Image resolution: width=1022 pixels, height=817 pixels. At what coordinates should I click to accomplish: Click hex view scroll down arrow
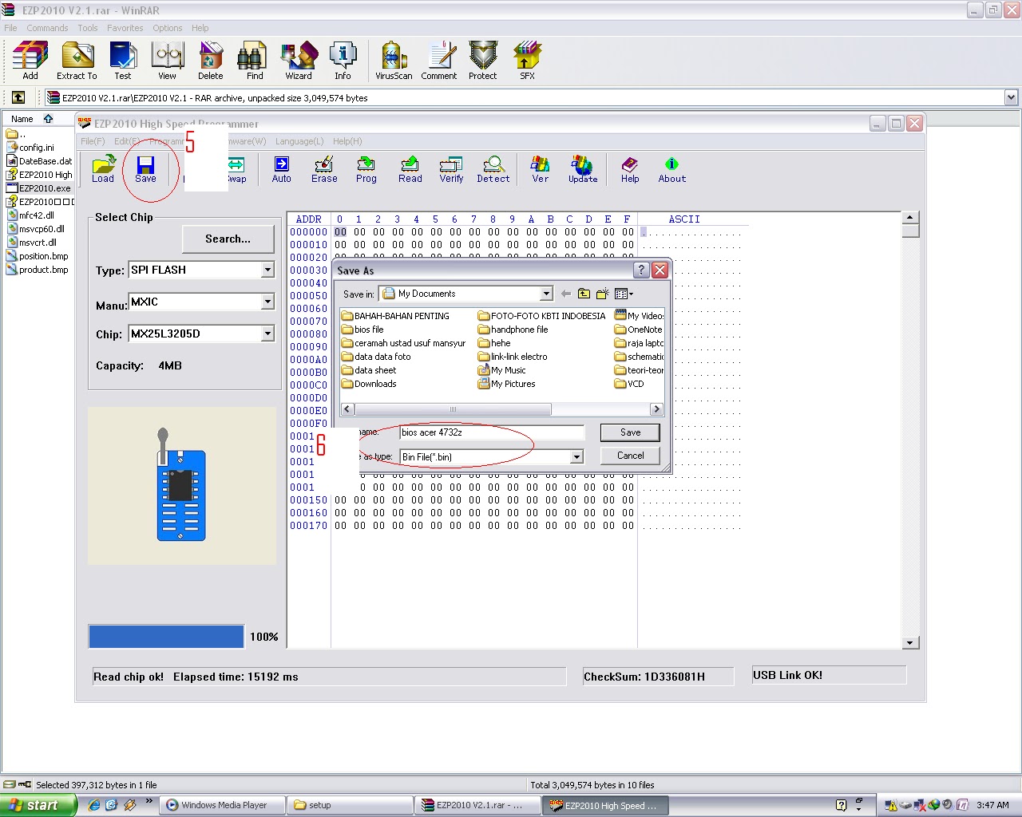[x=910, y=642]
